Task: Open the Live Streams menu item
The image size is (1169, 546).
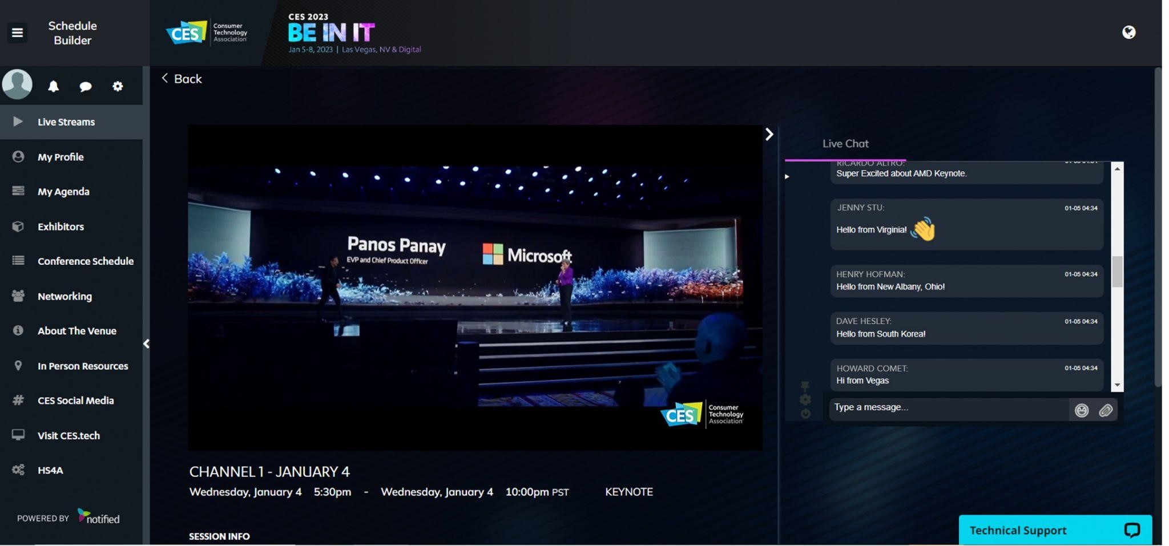Action: 66,122
